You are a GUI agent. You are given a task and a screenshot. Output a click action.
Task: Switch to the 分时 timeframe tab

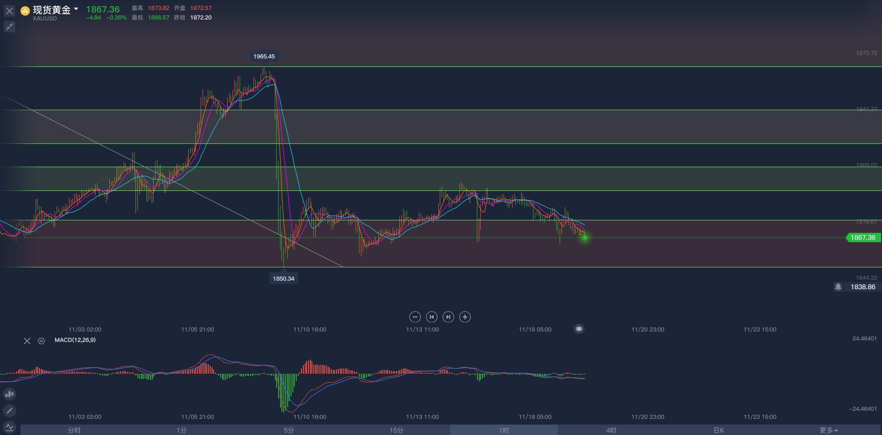pos(74,430)
